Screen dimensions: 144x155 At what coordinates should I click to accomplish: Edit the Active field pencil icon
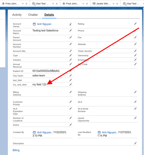pyautogui.click(x=70, y=125)
